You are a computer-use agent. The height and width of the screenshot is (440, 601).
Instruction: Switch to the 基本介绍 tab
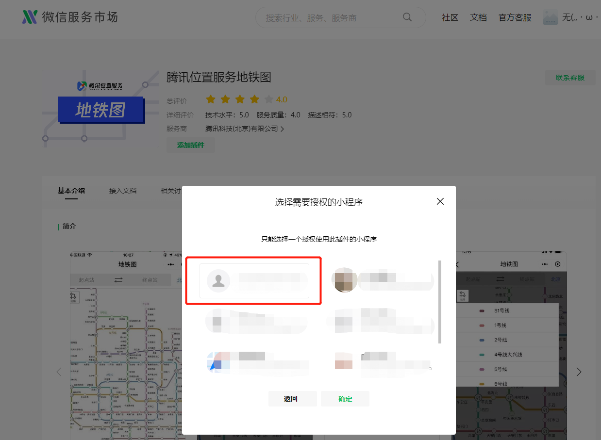pos(70,190)
